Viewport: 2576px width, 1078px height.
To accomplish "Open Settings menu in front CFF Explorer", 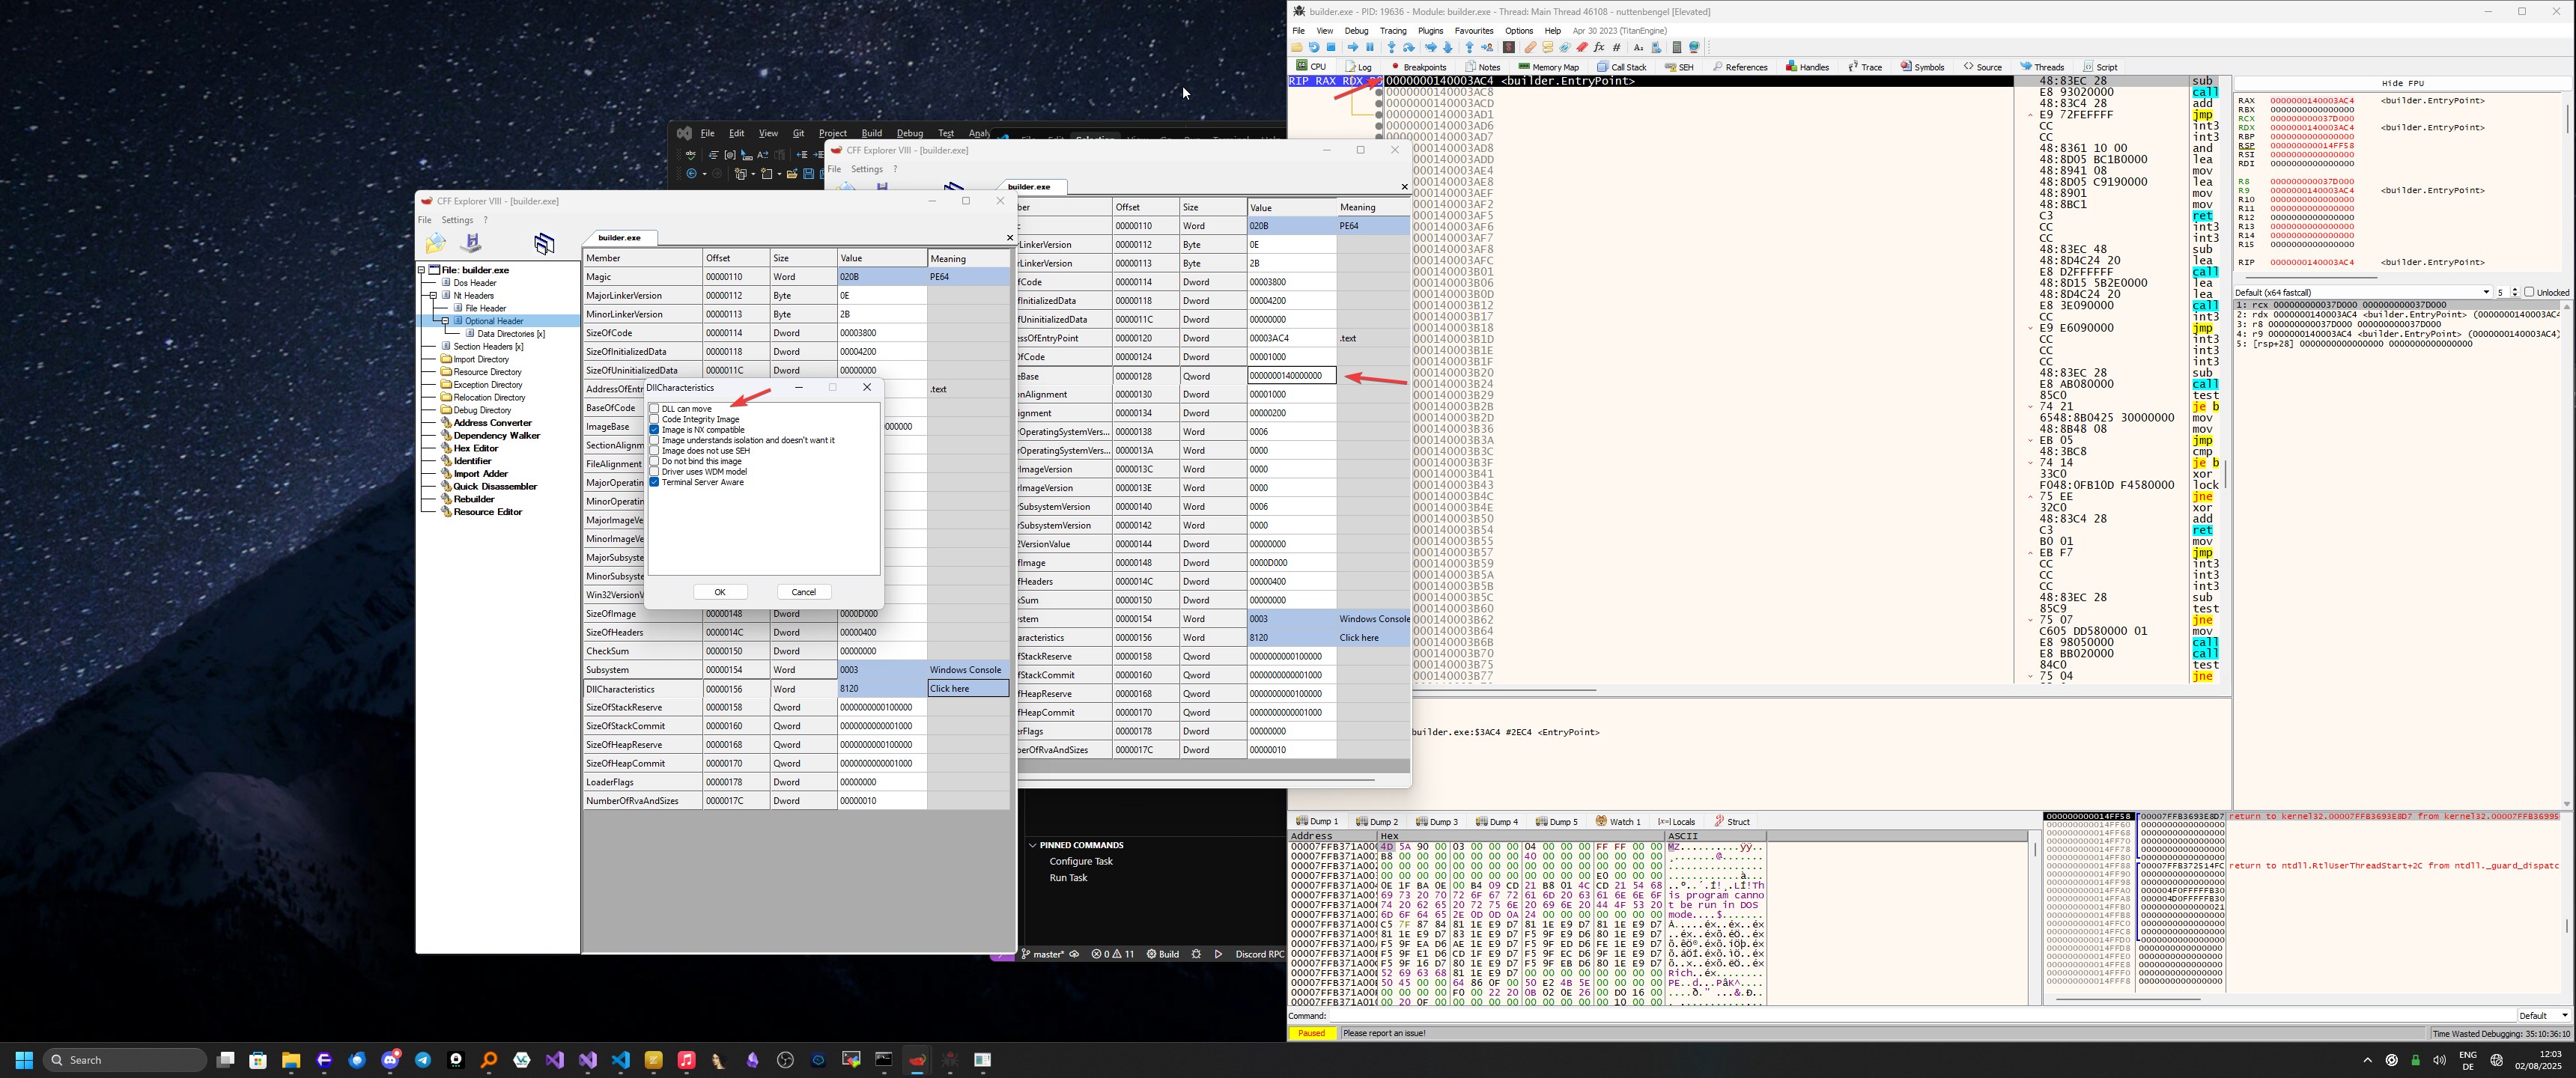I will click(457, 220).
